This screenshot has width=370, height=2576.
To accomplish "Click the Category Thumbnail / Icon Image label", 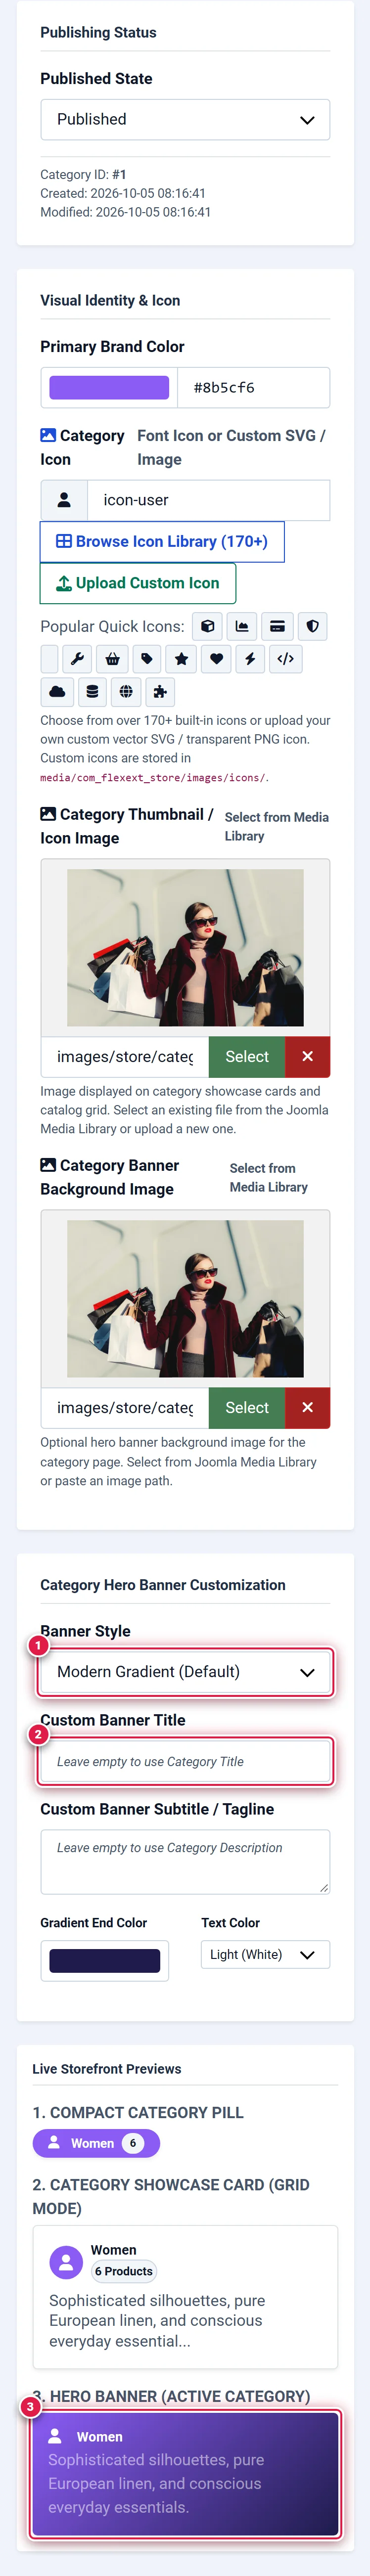I will (127, 826).
